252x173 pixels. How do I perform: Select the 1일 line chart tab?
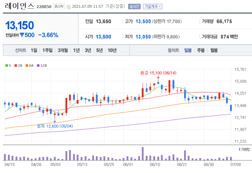34,50
